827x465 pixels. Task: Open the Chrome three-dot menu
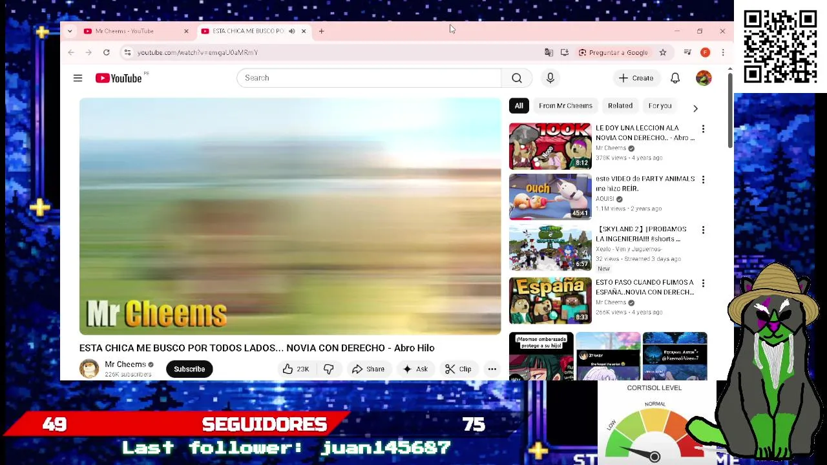723,52
